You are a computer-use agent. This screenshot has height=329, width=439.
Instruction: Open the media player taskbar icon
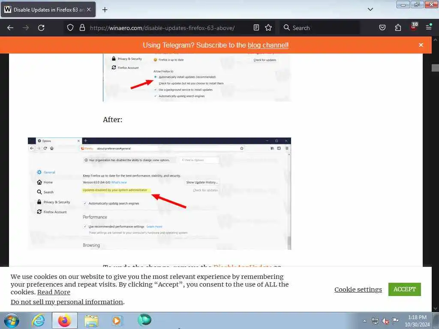click(117, 321)
